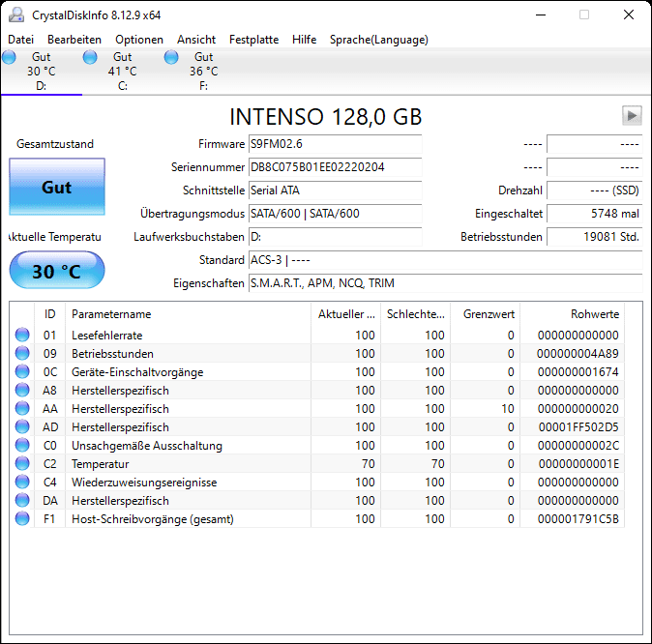Click the INTENSO 128,0 GB drive title
652x644 pixels.
326,117
